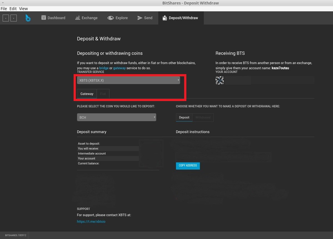The image size is (333, 239).
Task: Click the COPY ADDRESS button
Action: coord(188,166)
